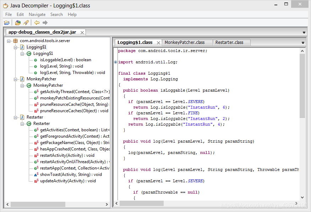Click the code editor scroll left arrow
The height and width of the screenshot is (212, 311).
click(x=116, y=203)
